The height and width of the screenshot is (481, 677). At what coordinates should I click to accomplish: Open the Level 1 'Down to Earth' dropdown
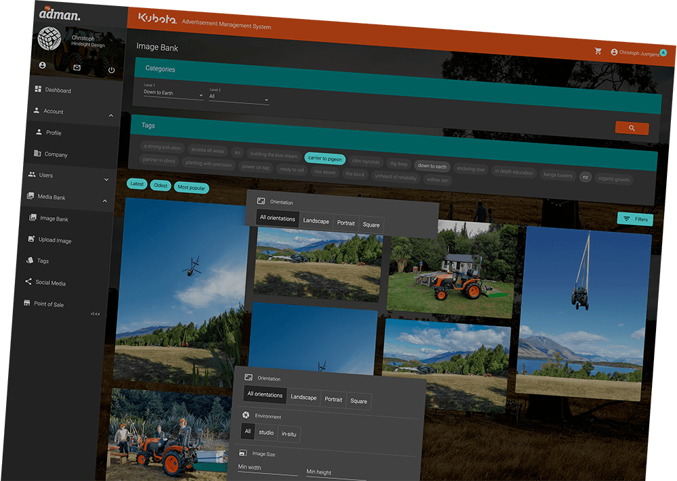(x=173, y=94)
